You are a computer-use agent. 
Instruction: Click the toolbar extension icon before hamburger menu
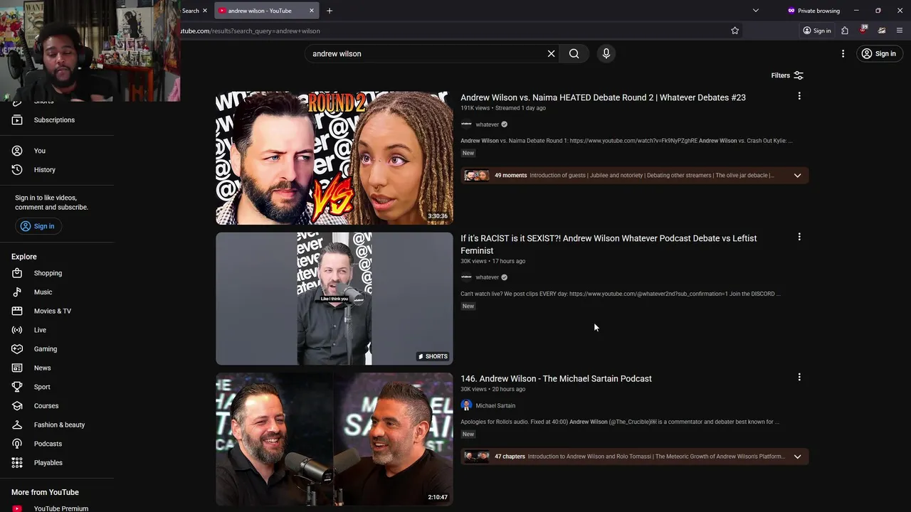tap(882, 31)
